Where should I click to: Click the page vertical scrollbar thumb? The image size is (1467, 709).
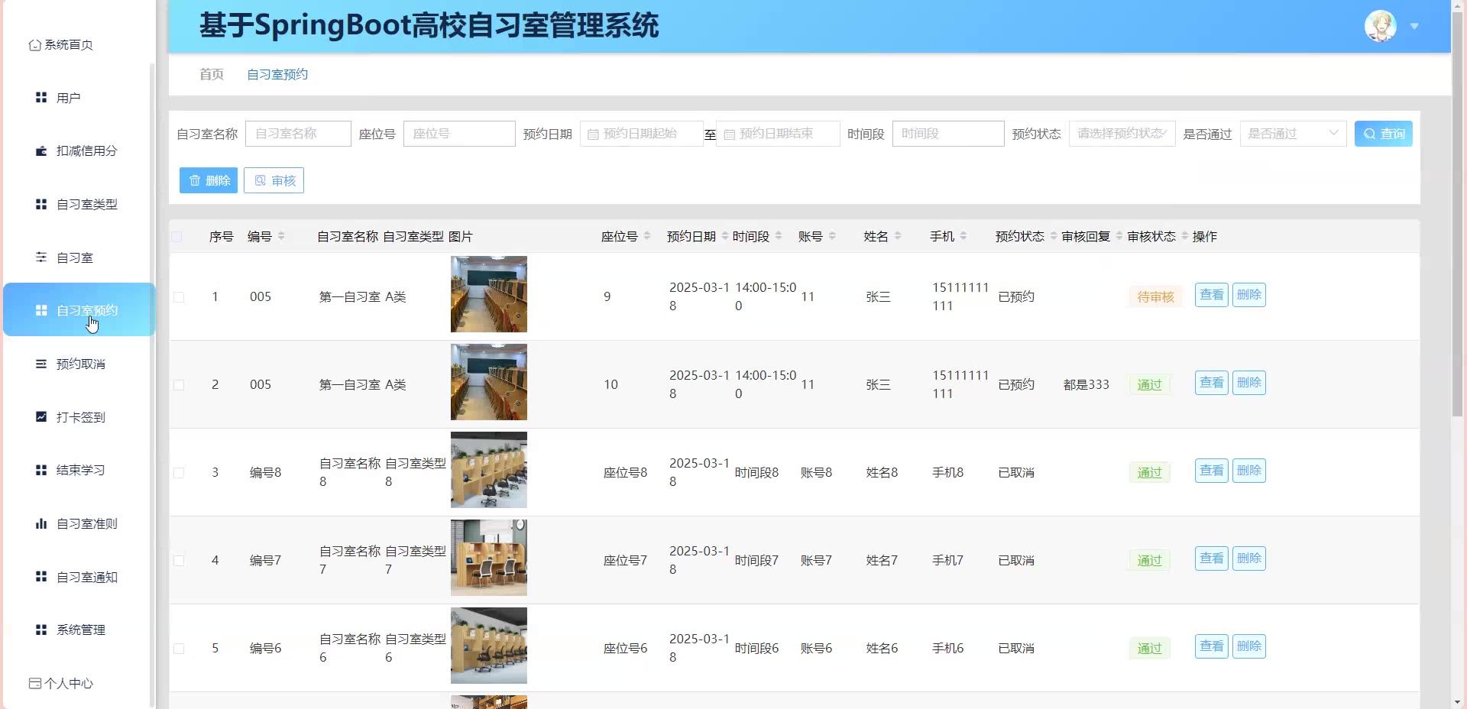coord(1458,214)
